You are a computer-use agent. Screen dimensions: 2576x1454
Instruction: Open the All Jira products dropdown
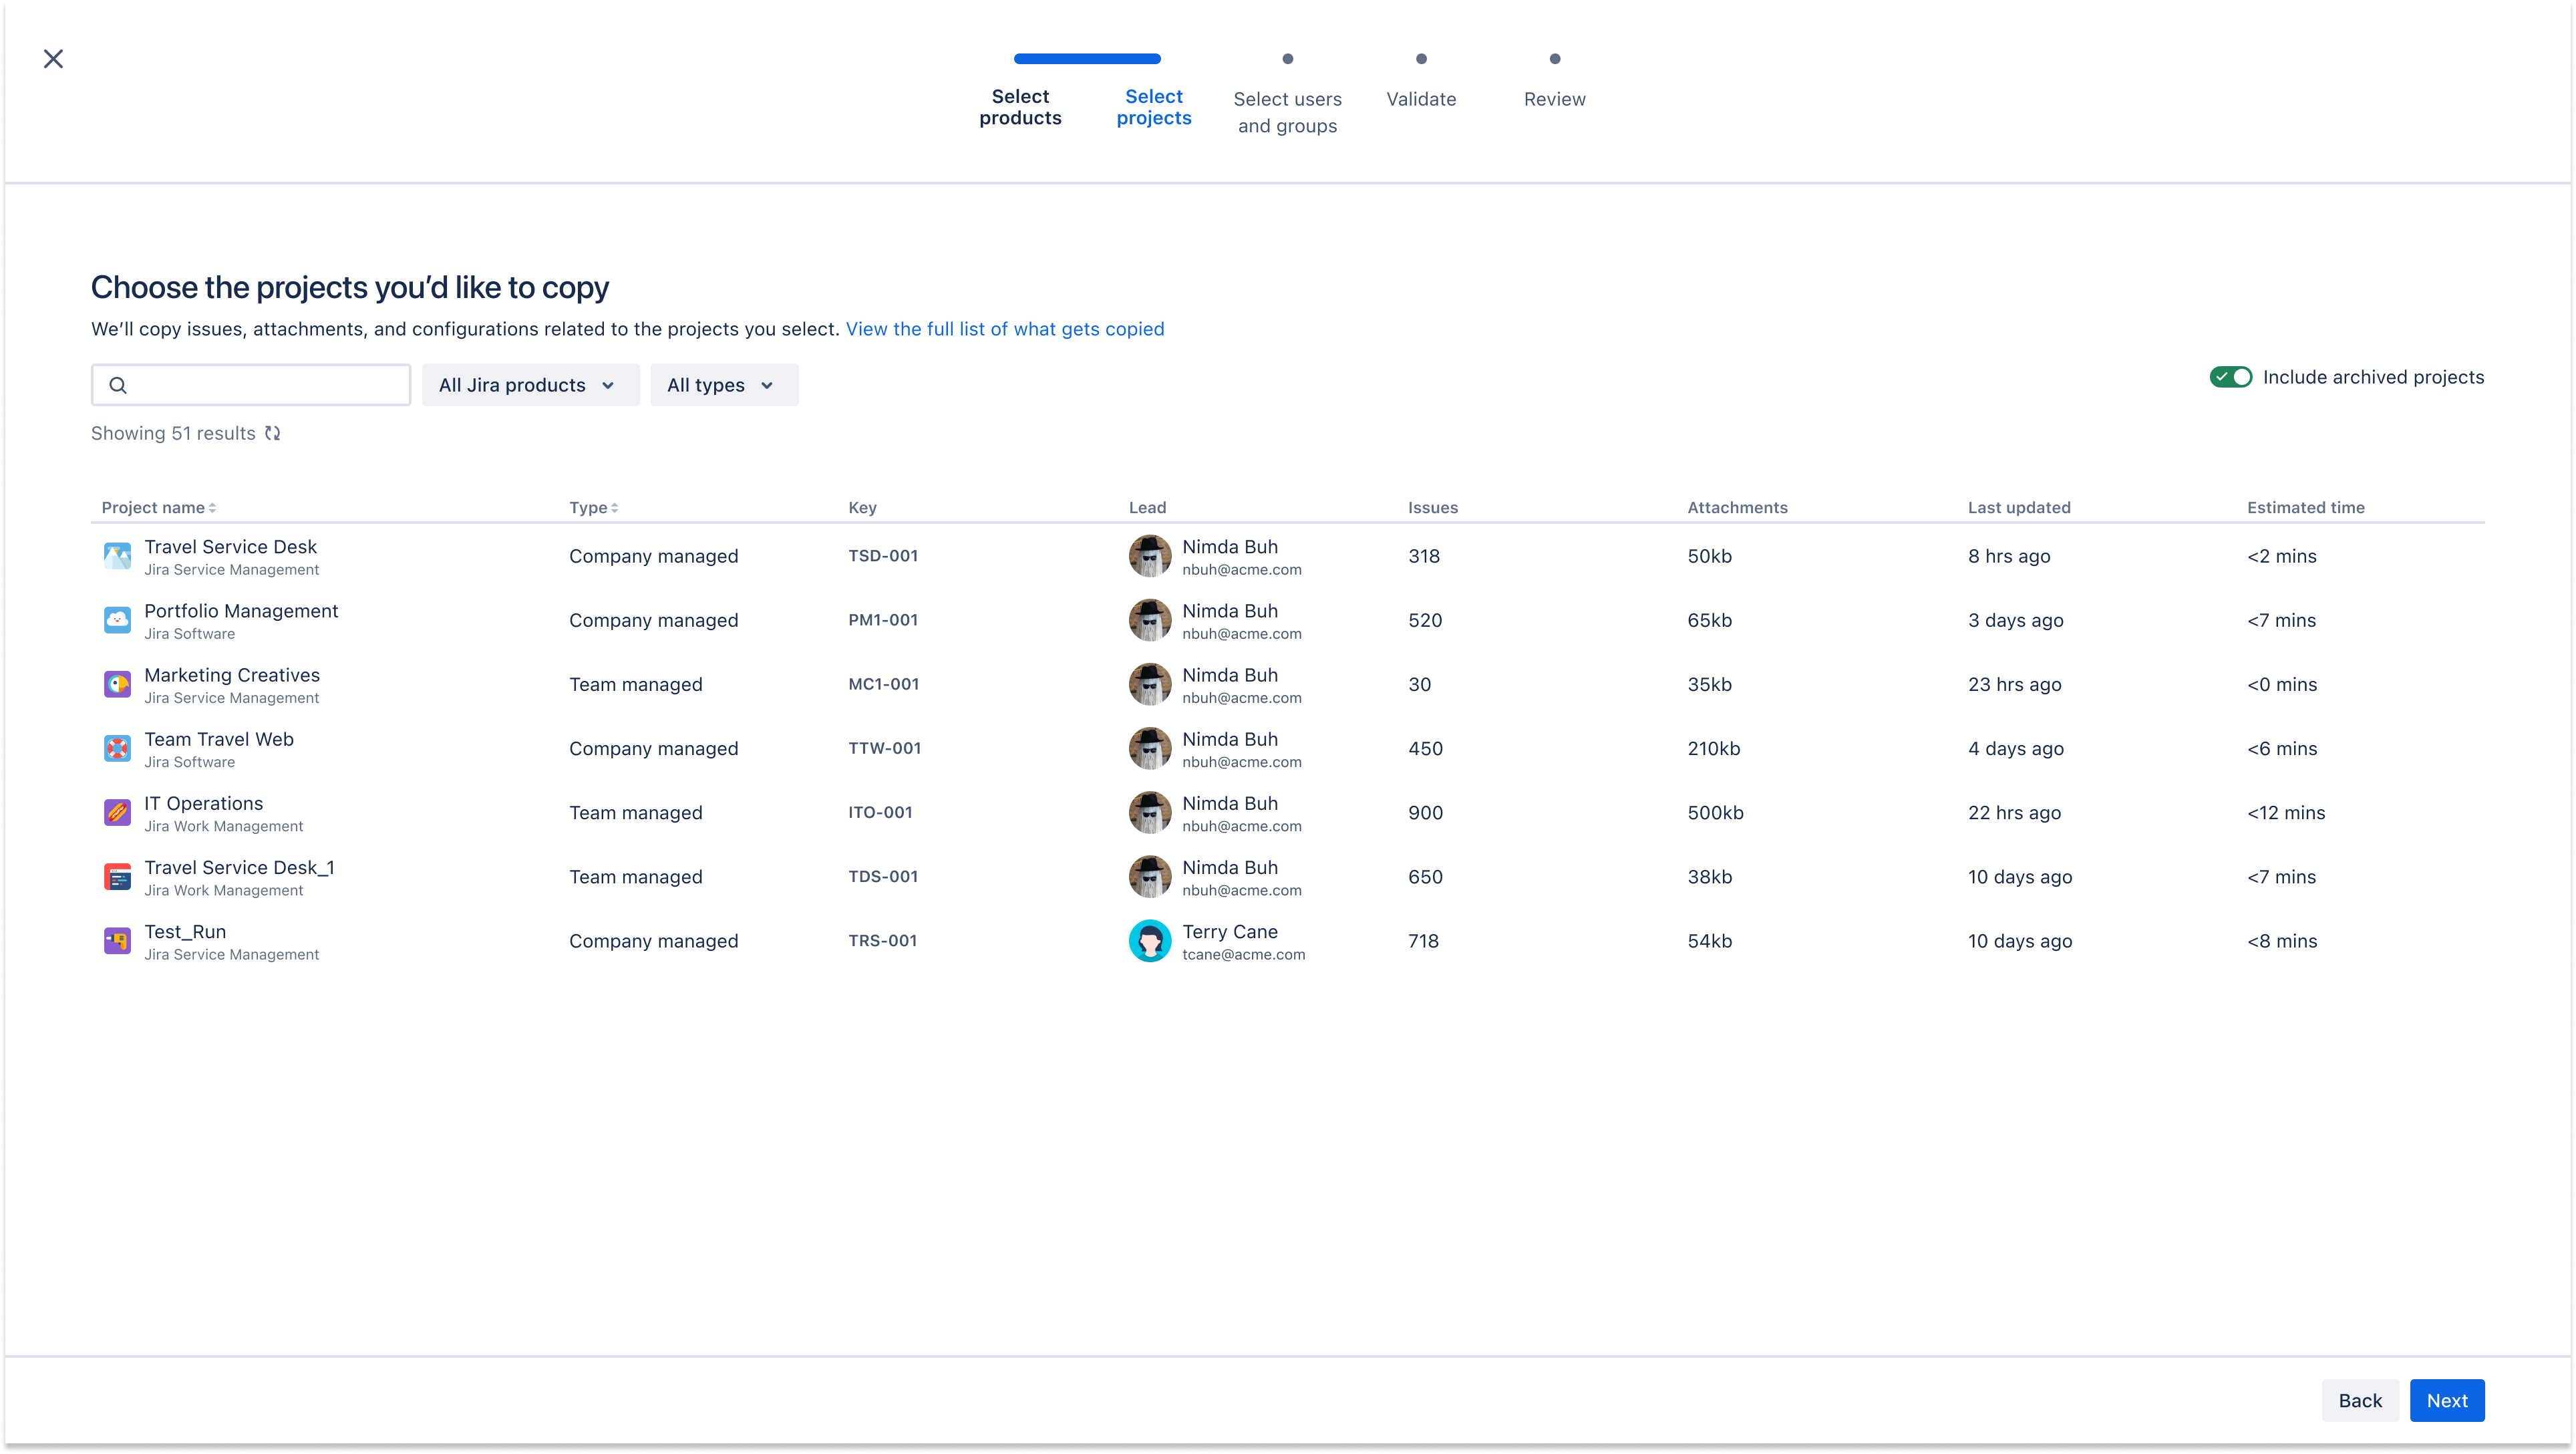[530, 385]
